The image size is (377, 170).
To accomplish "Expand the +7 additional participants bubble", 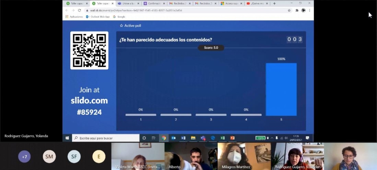I will (x=25, y=156).
